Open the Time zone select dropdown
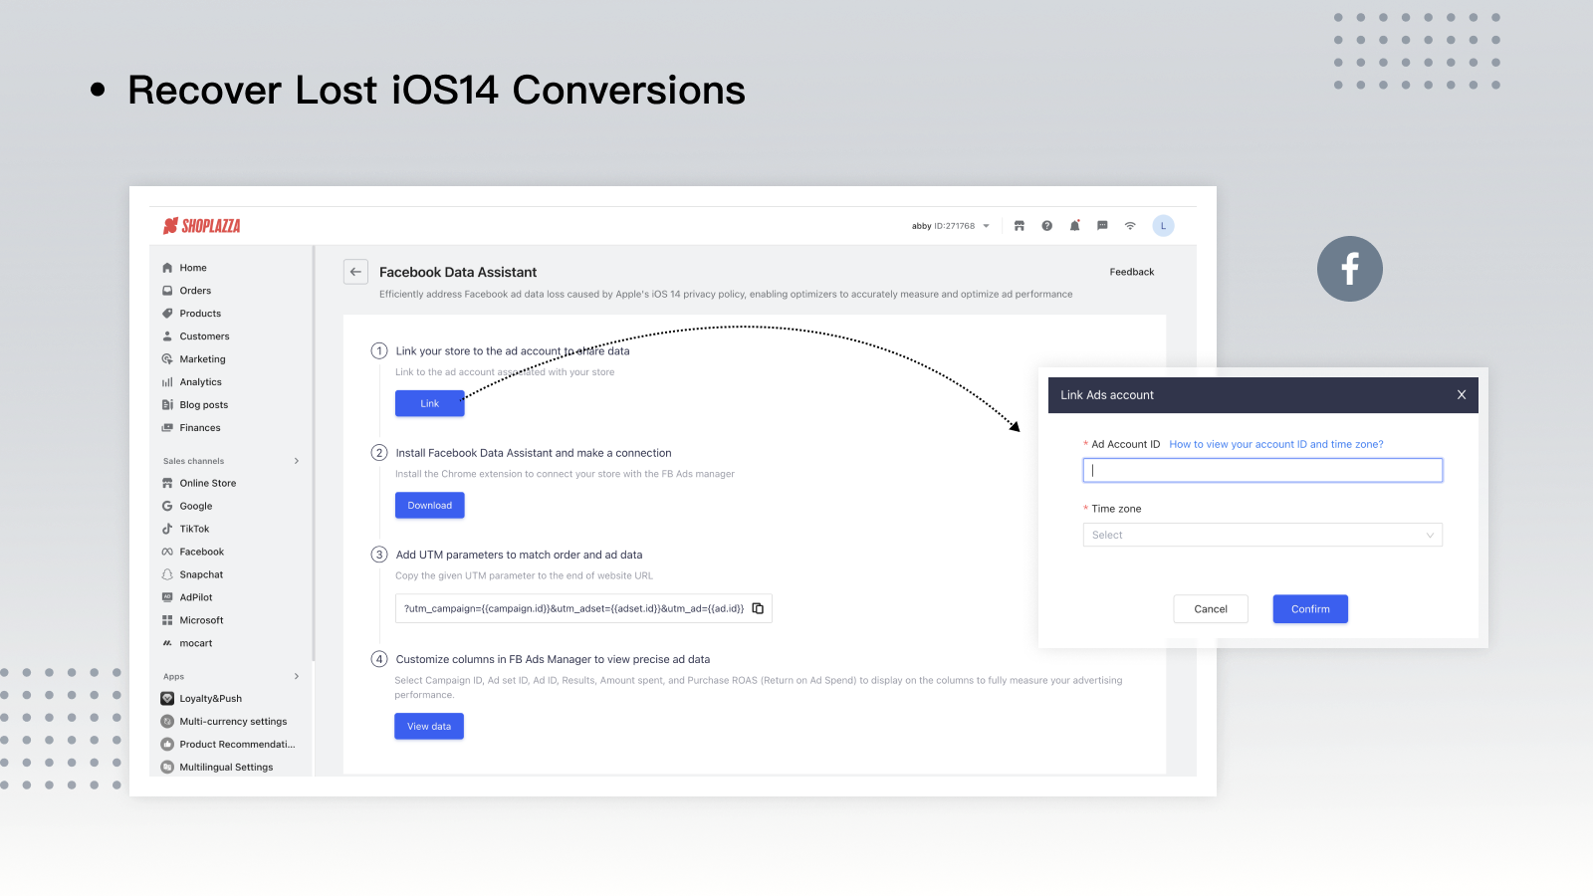Screen dimensions: 1593x896 pos(1262,535)
